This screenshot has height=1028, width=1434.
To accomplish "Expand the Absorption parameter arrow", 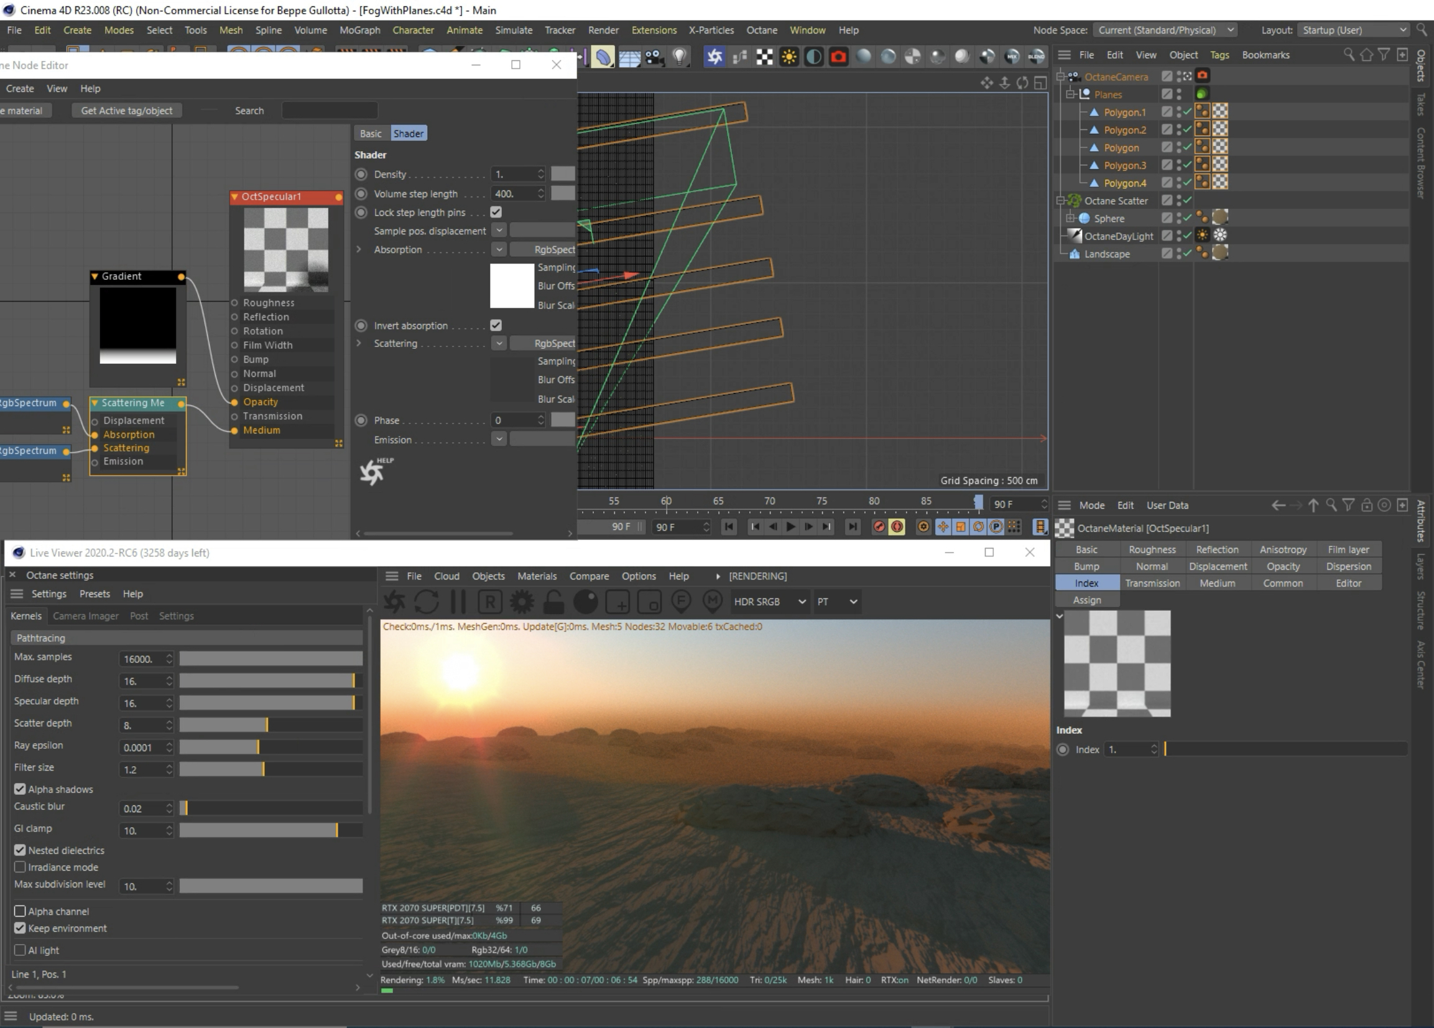I will [x=358, y=249].
